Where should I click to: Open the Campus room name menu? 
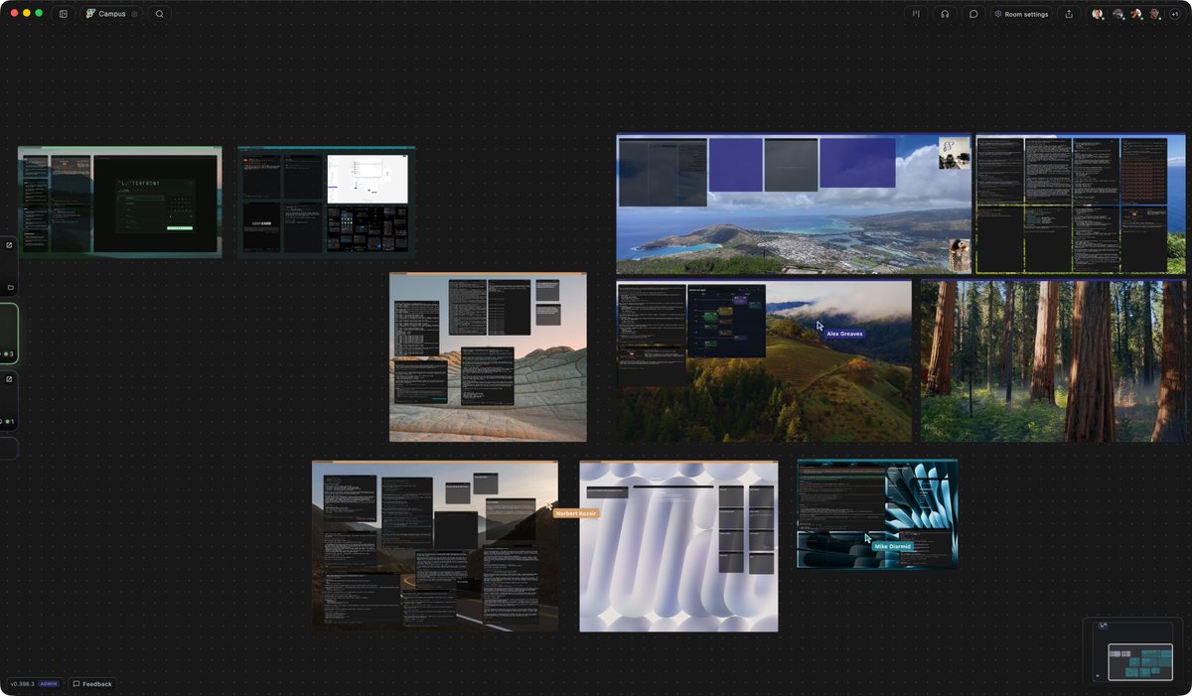(112, 14)
